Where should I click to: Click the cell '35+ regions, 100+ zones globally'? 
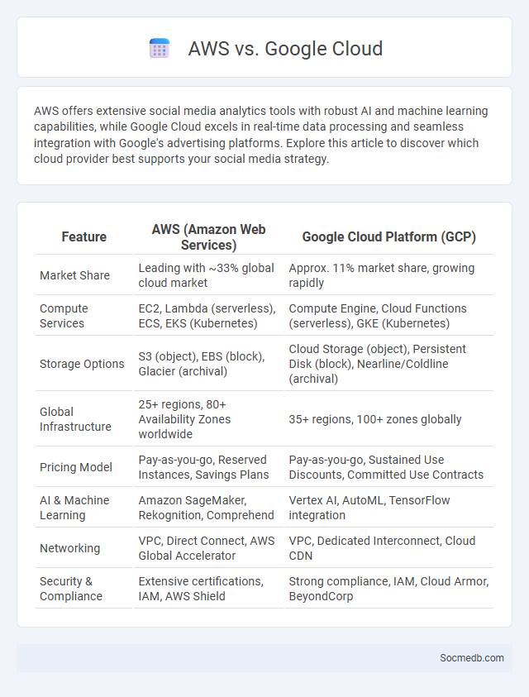(389, 419)
